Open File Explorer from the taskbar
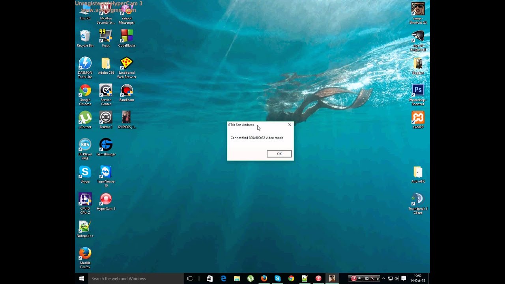 237,278
